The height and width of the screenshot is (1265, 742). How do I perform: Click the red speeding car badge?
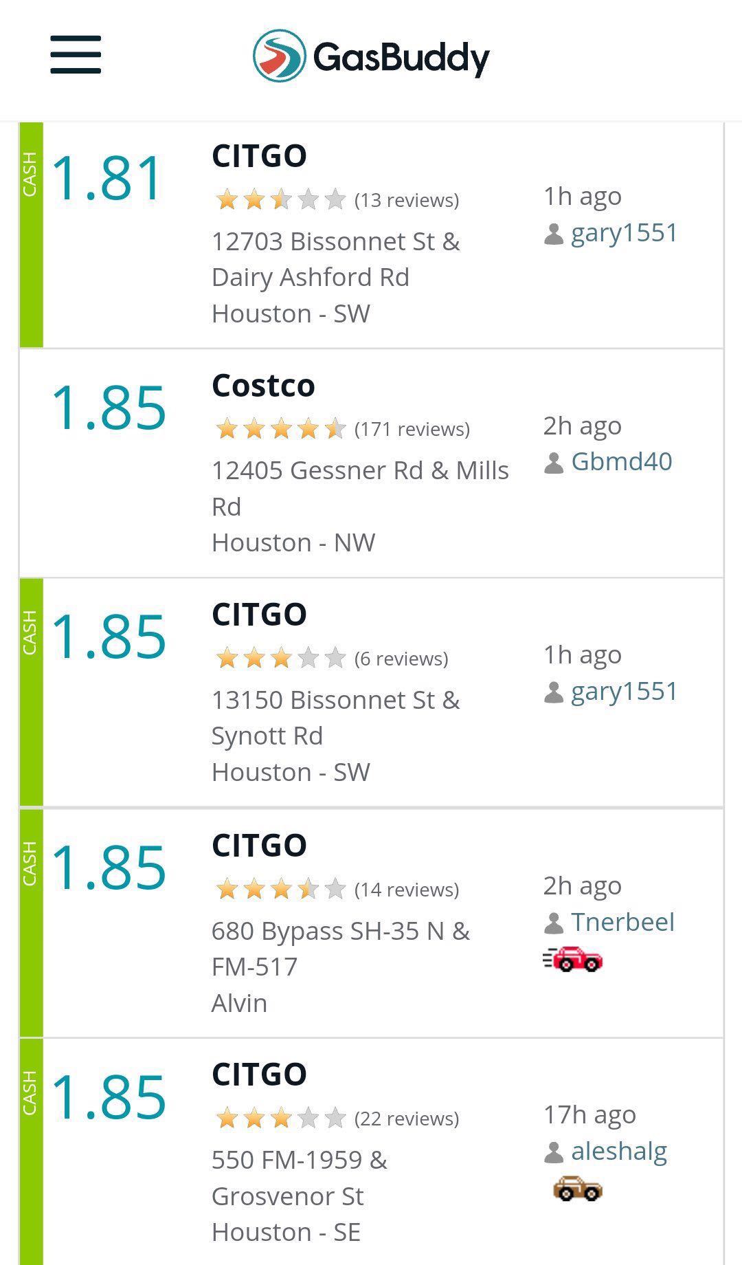[x=573, y=958]
